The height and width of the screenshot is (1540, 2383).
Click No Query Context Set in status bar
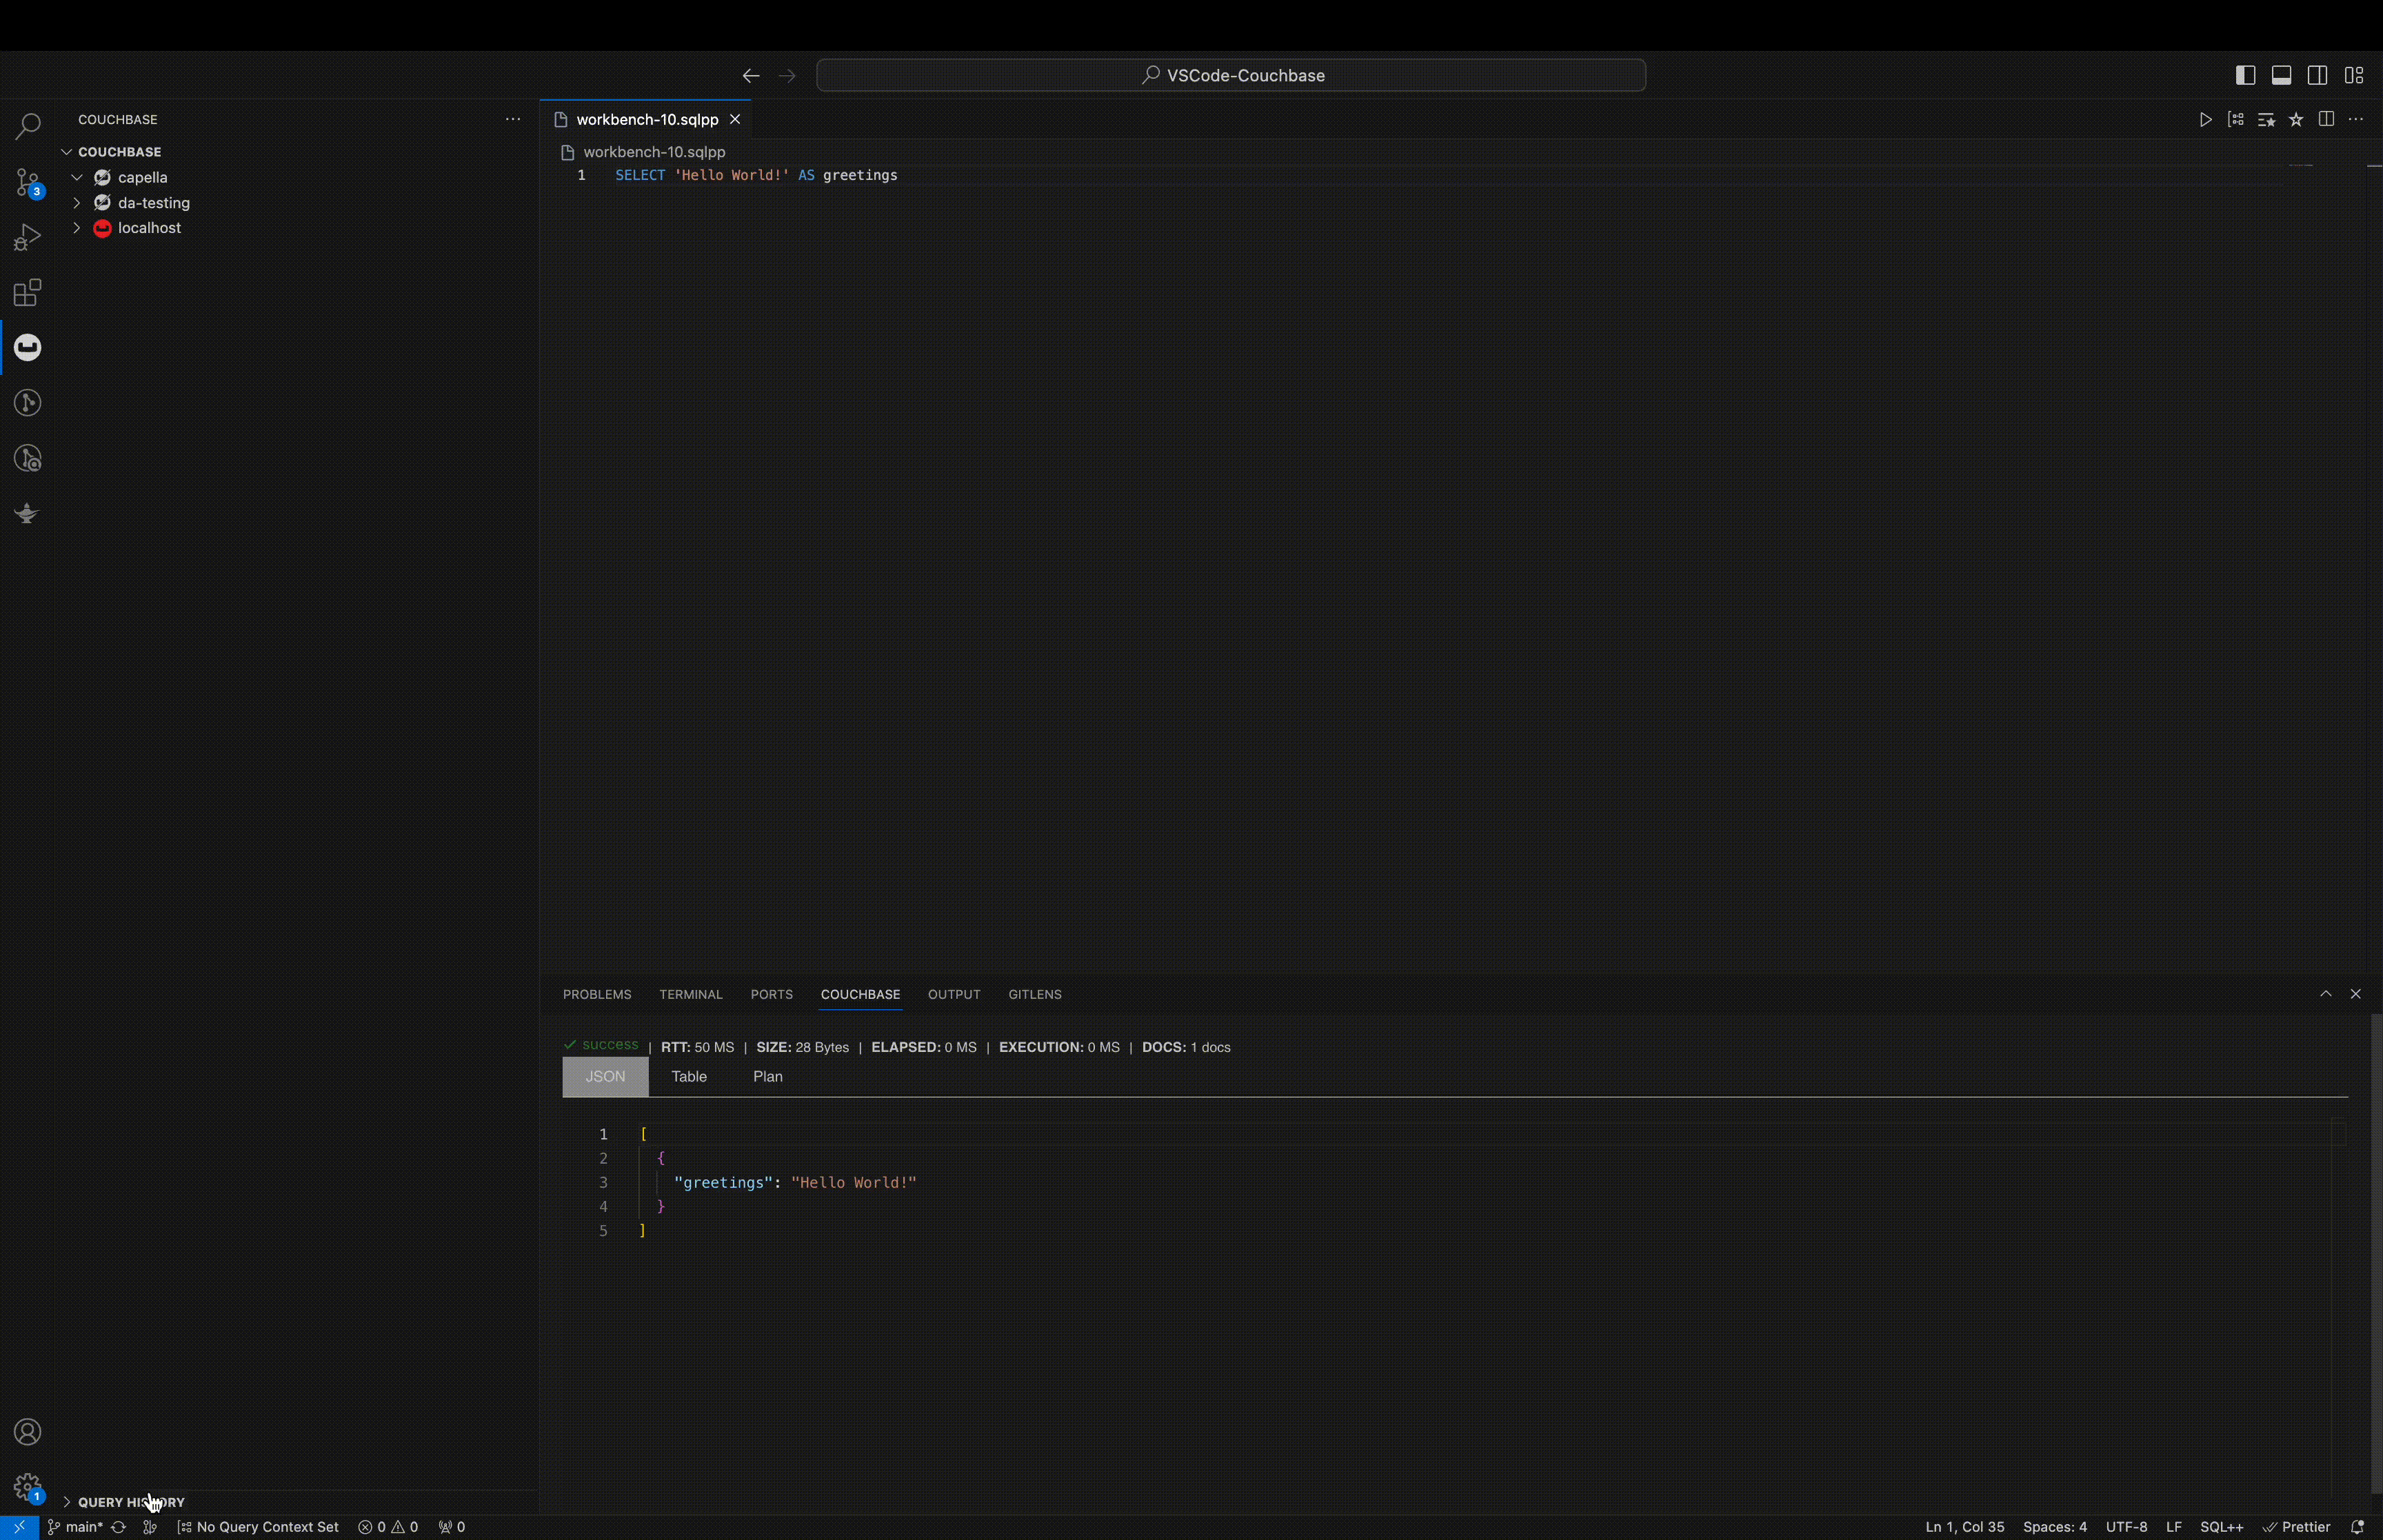click(x=258, y=1527)
